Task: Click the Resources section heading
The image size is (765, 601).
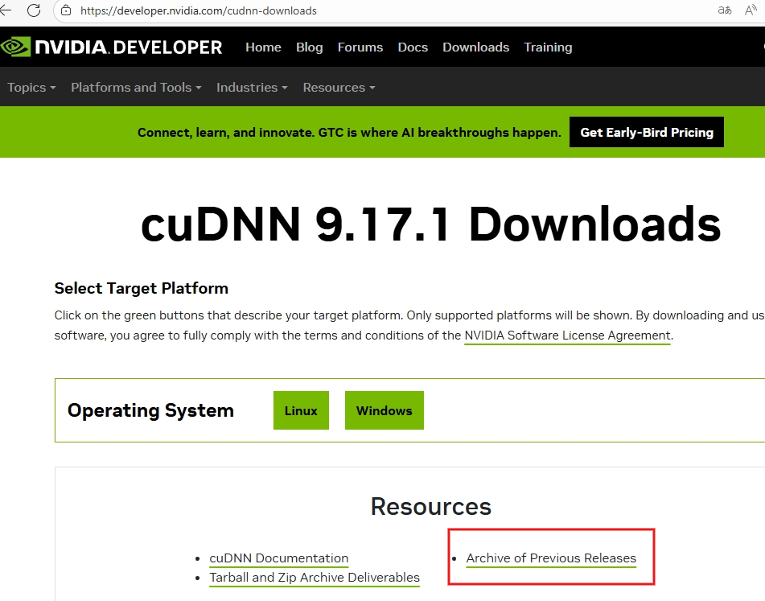Action: [x=431, y=506]
